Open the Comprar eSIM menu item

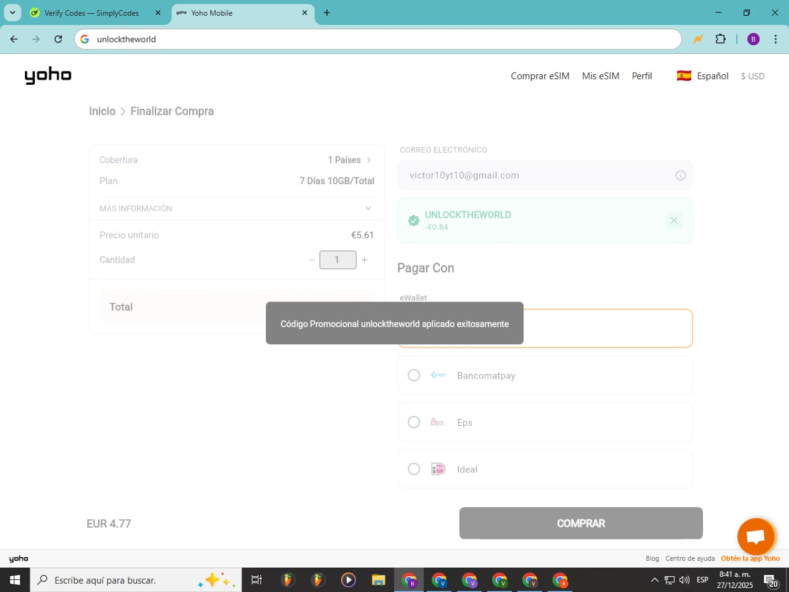(x=540, y=76)
